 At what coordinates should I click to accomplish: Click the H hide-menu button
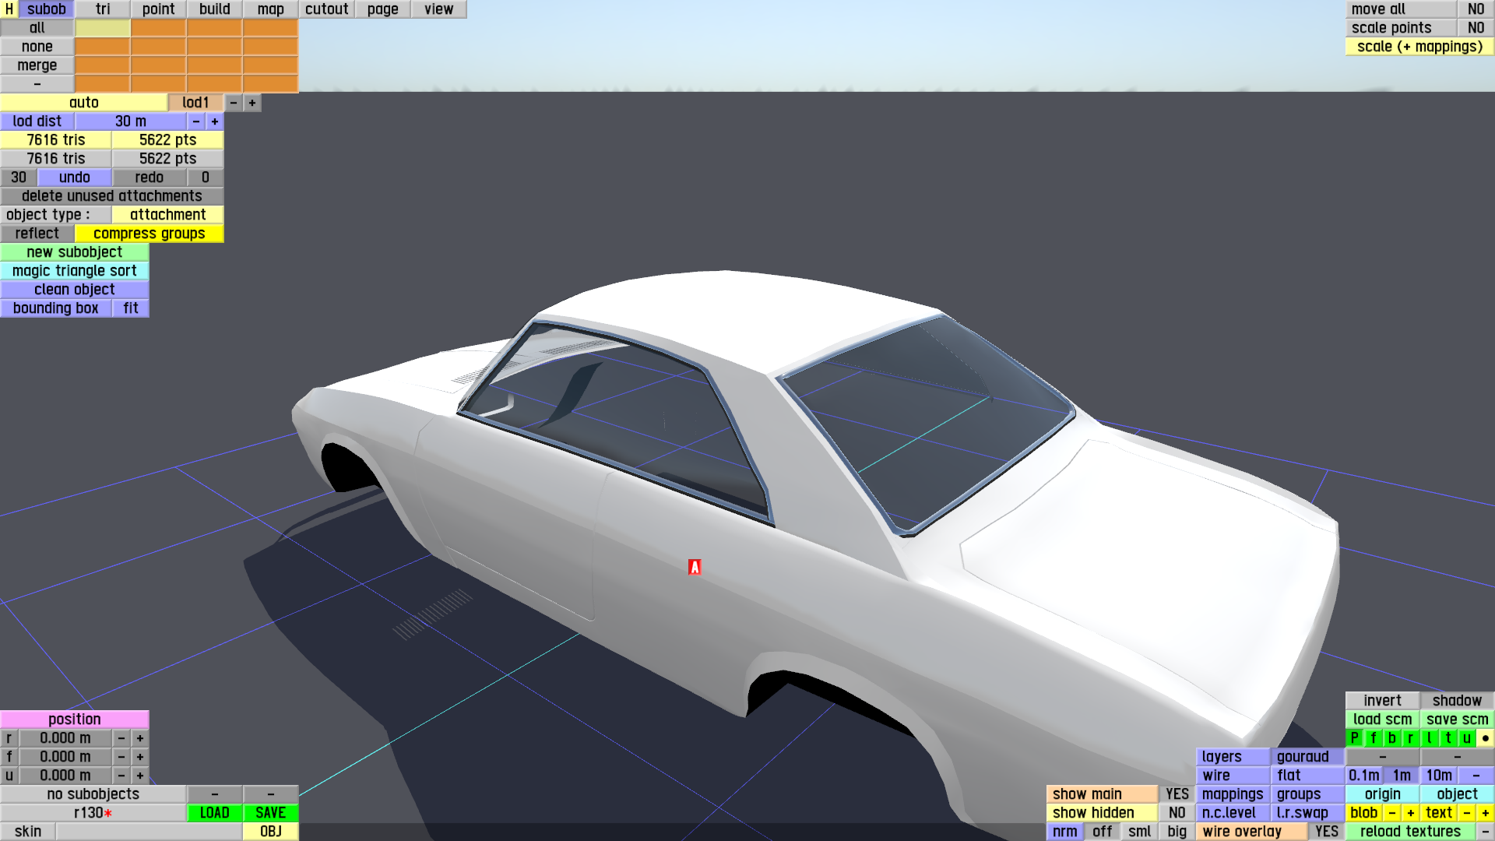coord(9,9)
